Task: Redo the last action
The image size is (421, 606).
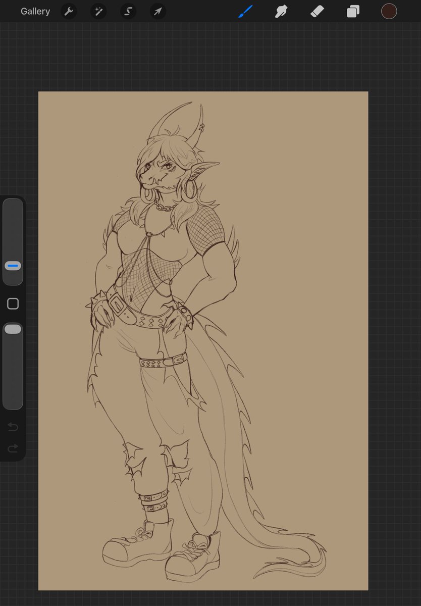Action: [13, 448]
